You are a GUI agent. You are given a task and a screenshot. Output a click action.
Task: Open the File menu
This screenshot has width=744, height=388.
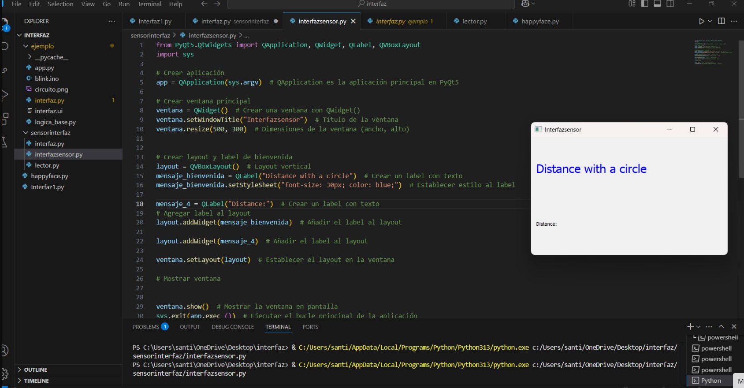click(x=16, y=4)
